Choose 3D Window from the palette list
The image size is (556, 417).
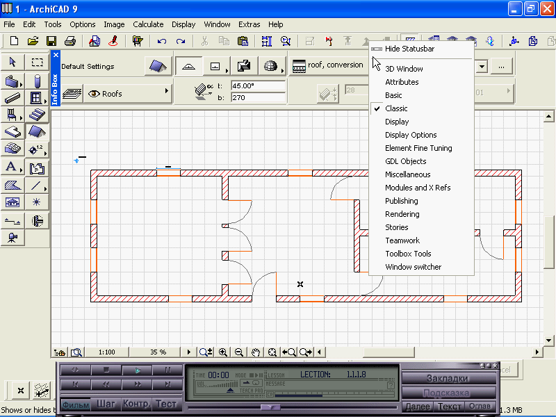coord(404,69)
